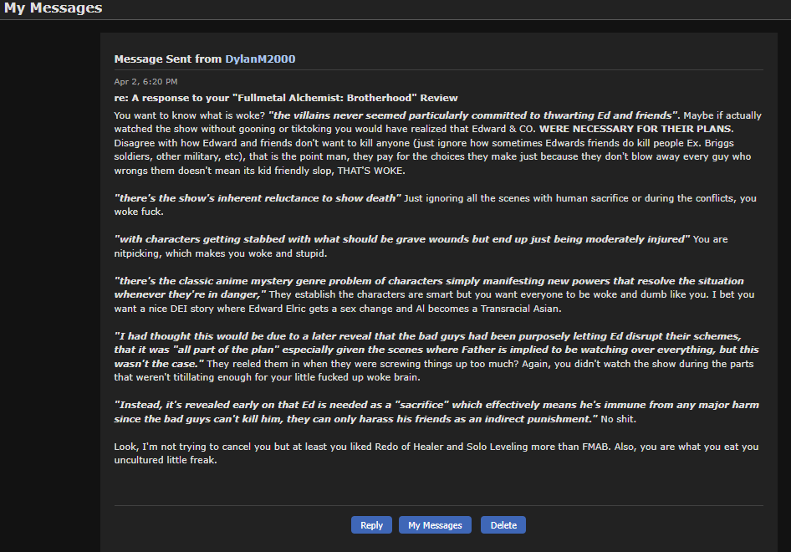Click the "Message Sent from" label

click(168, 59)
